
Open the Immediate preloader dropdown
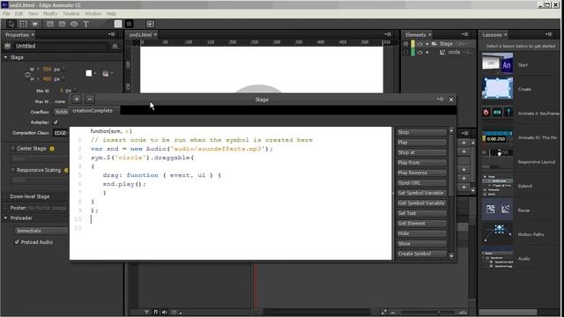point(41,231)
